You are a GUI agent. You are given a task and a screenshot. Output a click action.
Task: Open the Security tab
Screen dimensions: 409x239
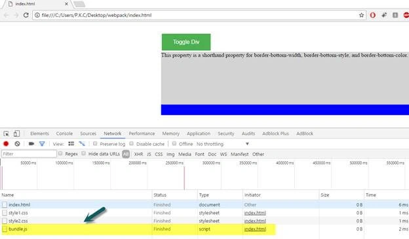coord(226,133)
